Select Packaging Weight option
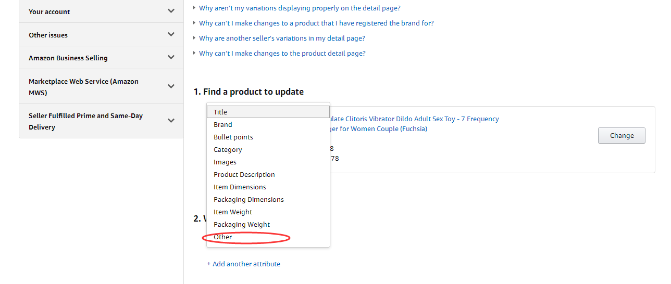Screen dimensions: 671x284 coord(242,224)
